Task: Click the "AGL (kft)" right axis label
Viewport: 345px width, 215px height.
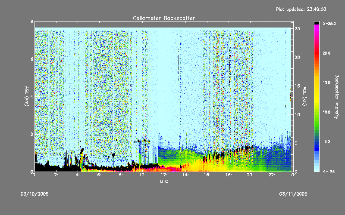Action: click(304, 96)
